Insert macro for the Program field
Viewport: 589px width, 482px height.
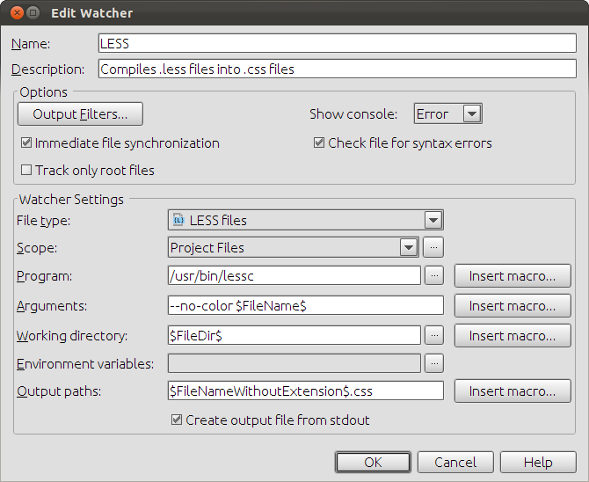(513, 275)
